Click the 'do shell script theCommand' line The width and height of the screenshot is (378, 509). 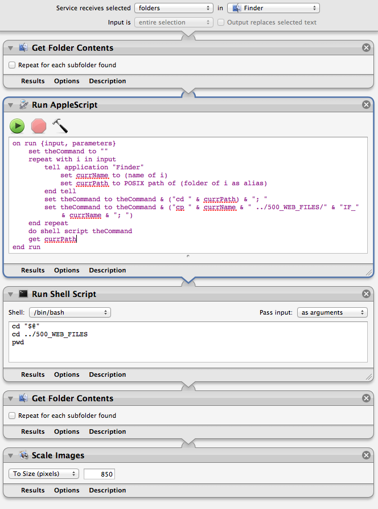click(x=80, y=231)
